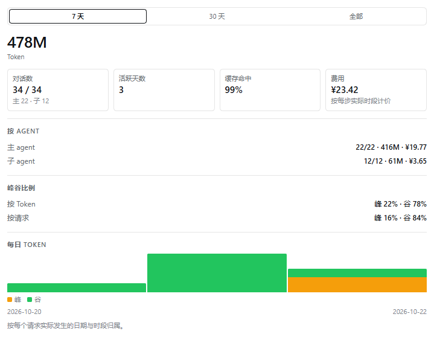
Task: Click the 12/12 · 61M · ¥3.65 value
Action: (395, 161)
